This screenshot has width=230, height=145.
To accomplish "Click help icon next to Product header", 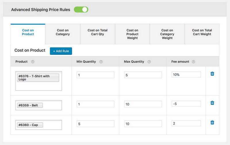I will [32, 62].
